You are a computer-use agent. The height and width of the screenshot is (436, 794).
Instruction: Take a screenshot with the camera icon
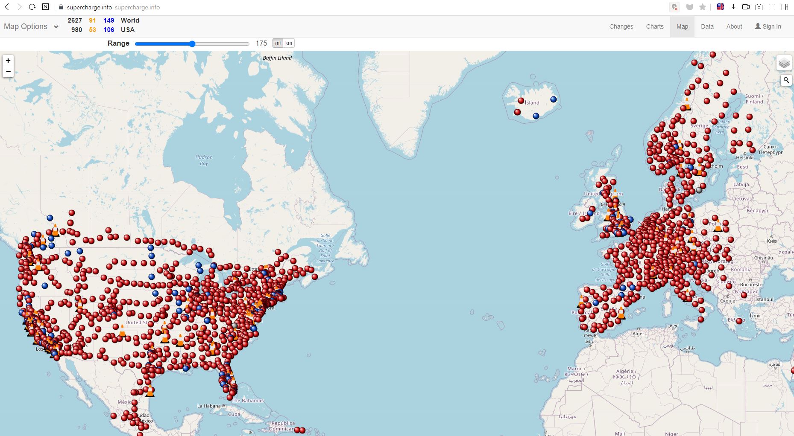point(759,7)
